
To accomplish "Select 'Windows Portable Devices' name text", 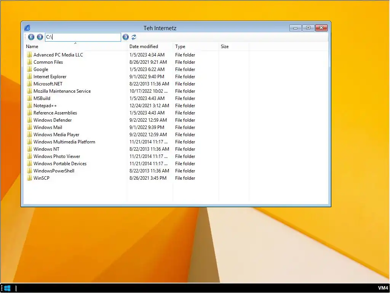I will point(60,163).
